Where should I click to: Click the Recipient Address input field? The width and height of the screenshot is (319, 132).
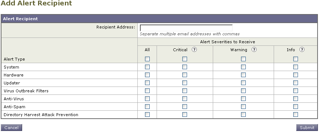(186, 28)
